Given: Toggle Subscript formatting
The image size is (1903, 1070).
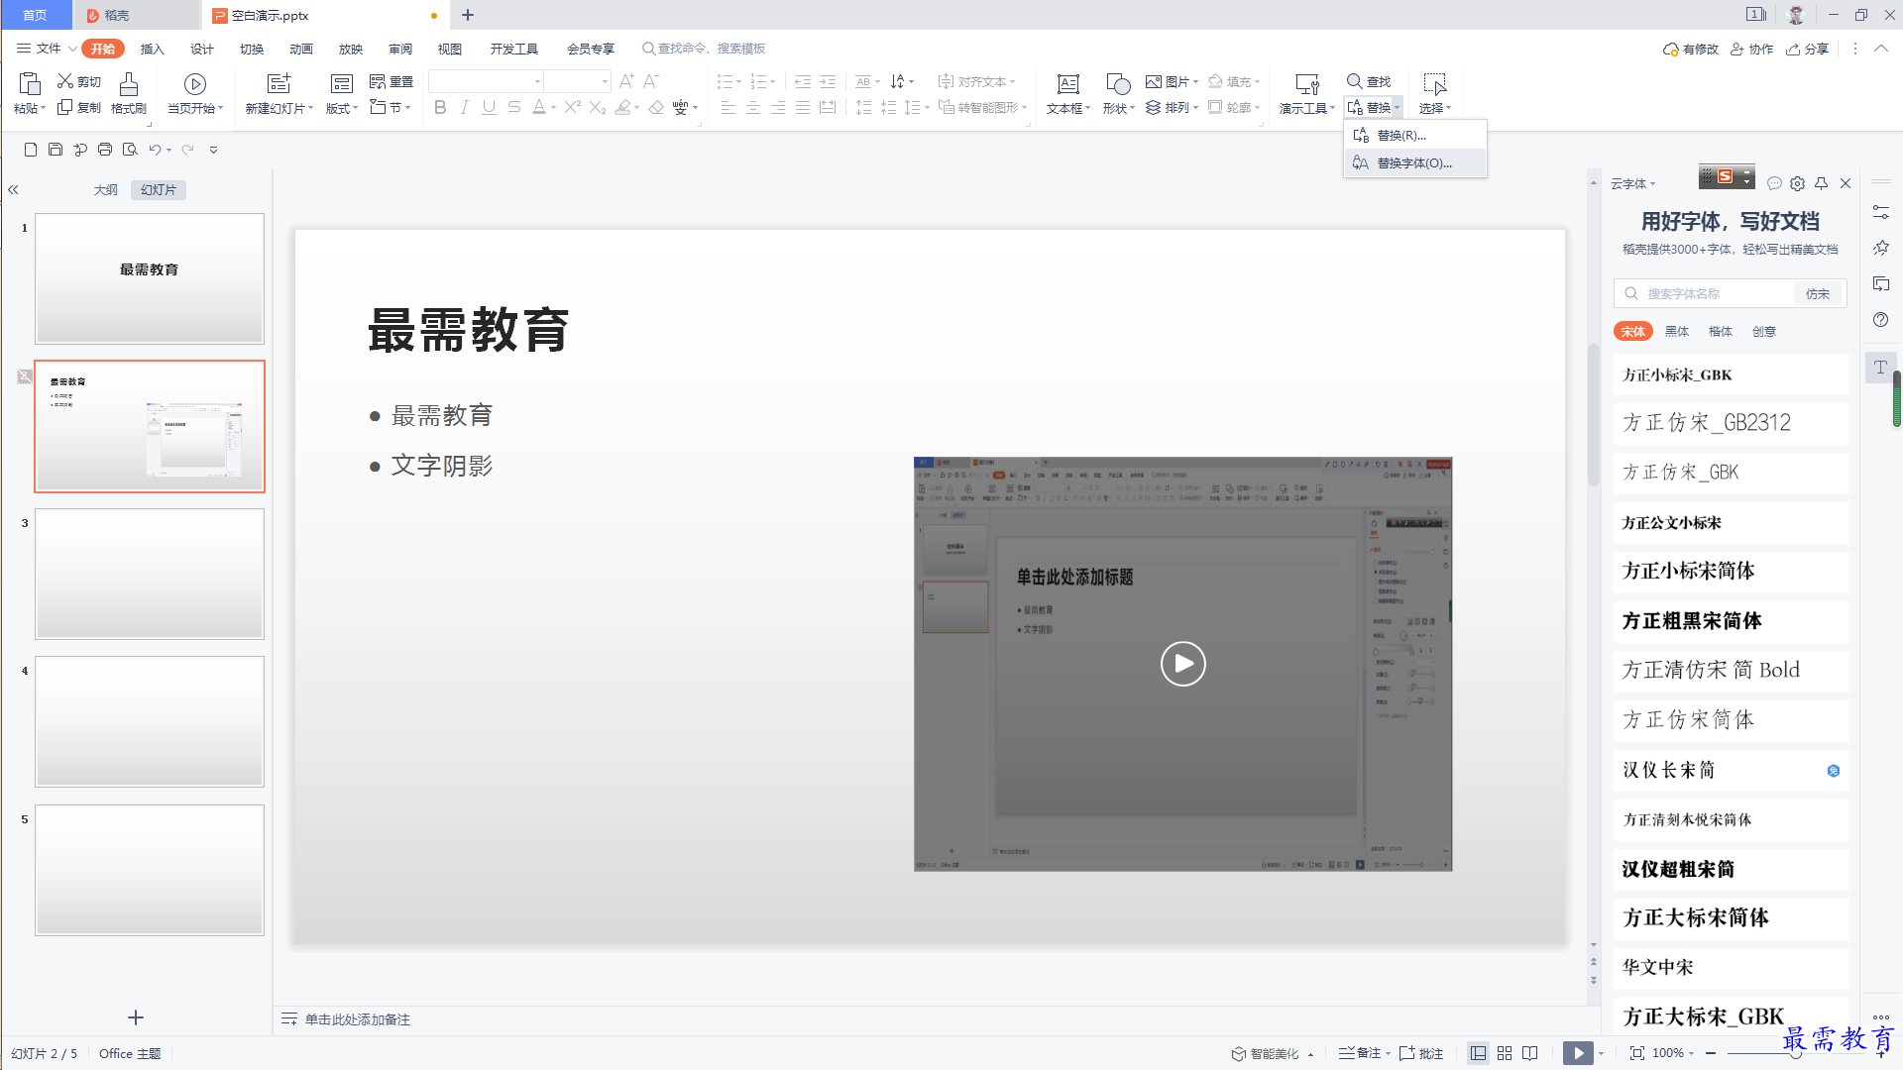Looking at the screenshot, I should click(597, 107).
